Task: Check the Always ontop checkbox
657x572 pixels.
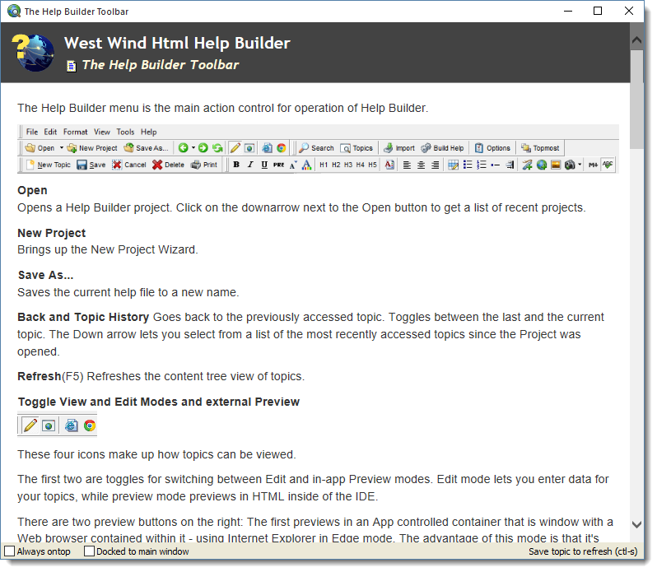Action: pos(10,551)
